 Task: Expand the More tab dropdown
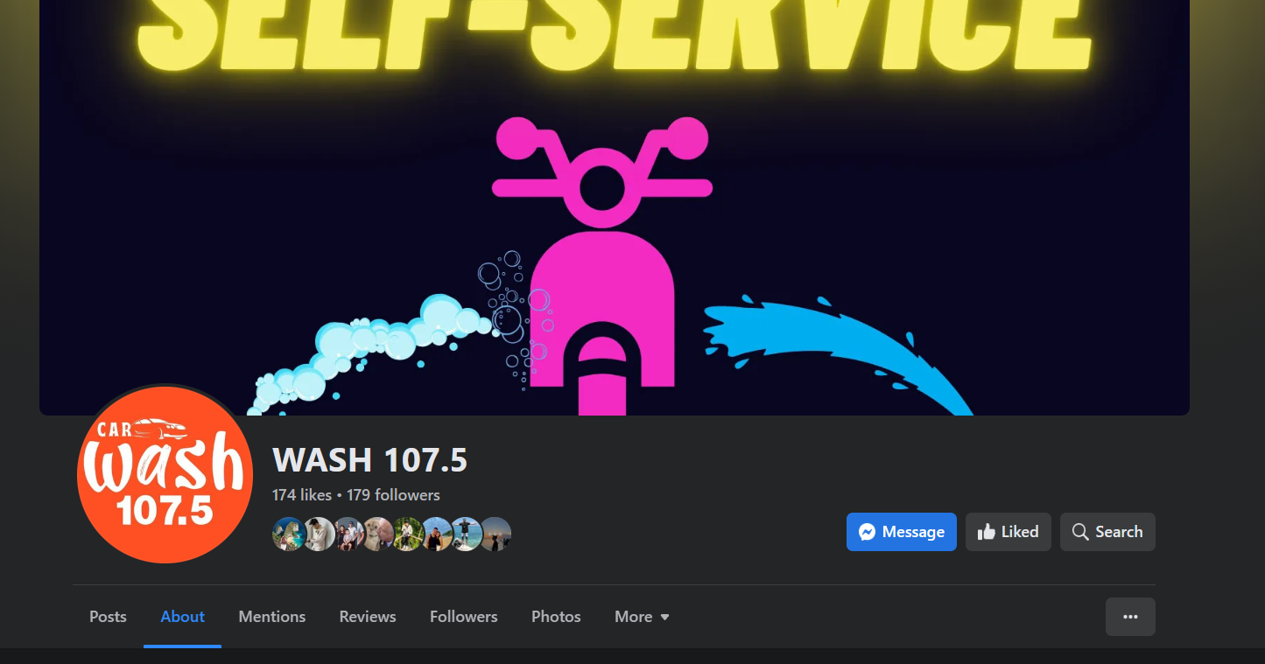coord(643,617)
